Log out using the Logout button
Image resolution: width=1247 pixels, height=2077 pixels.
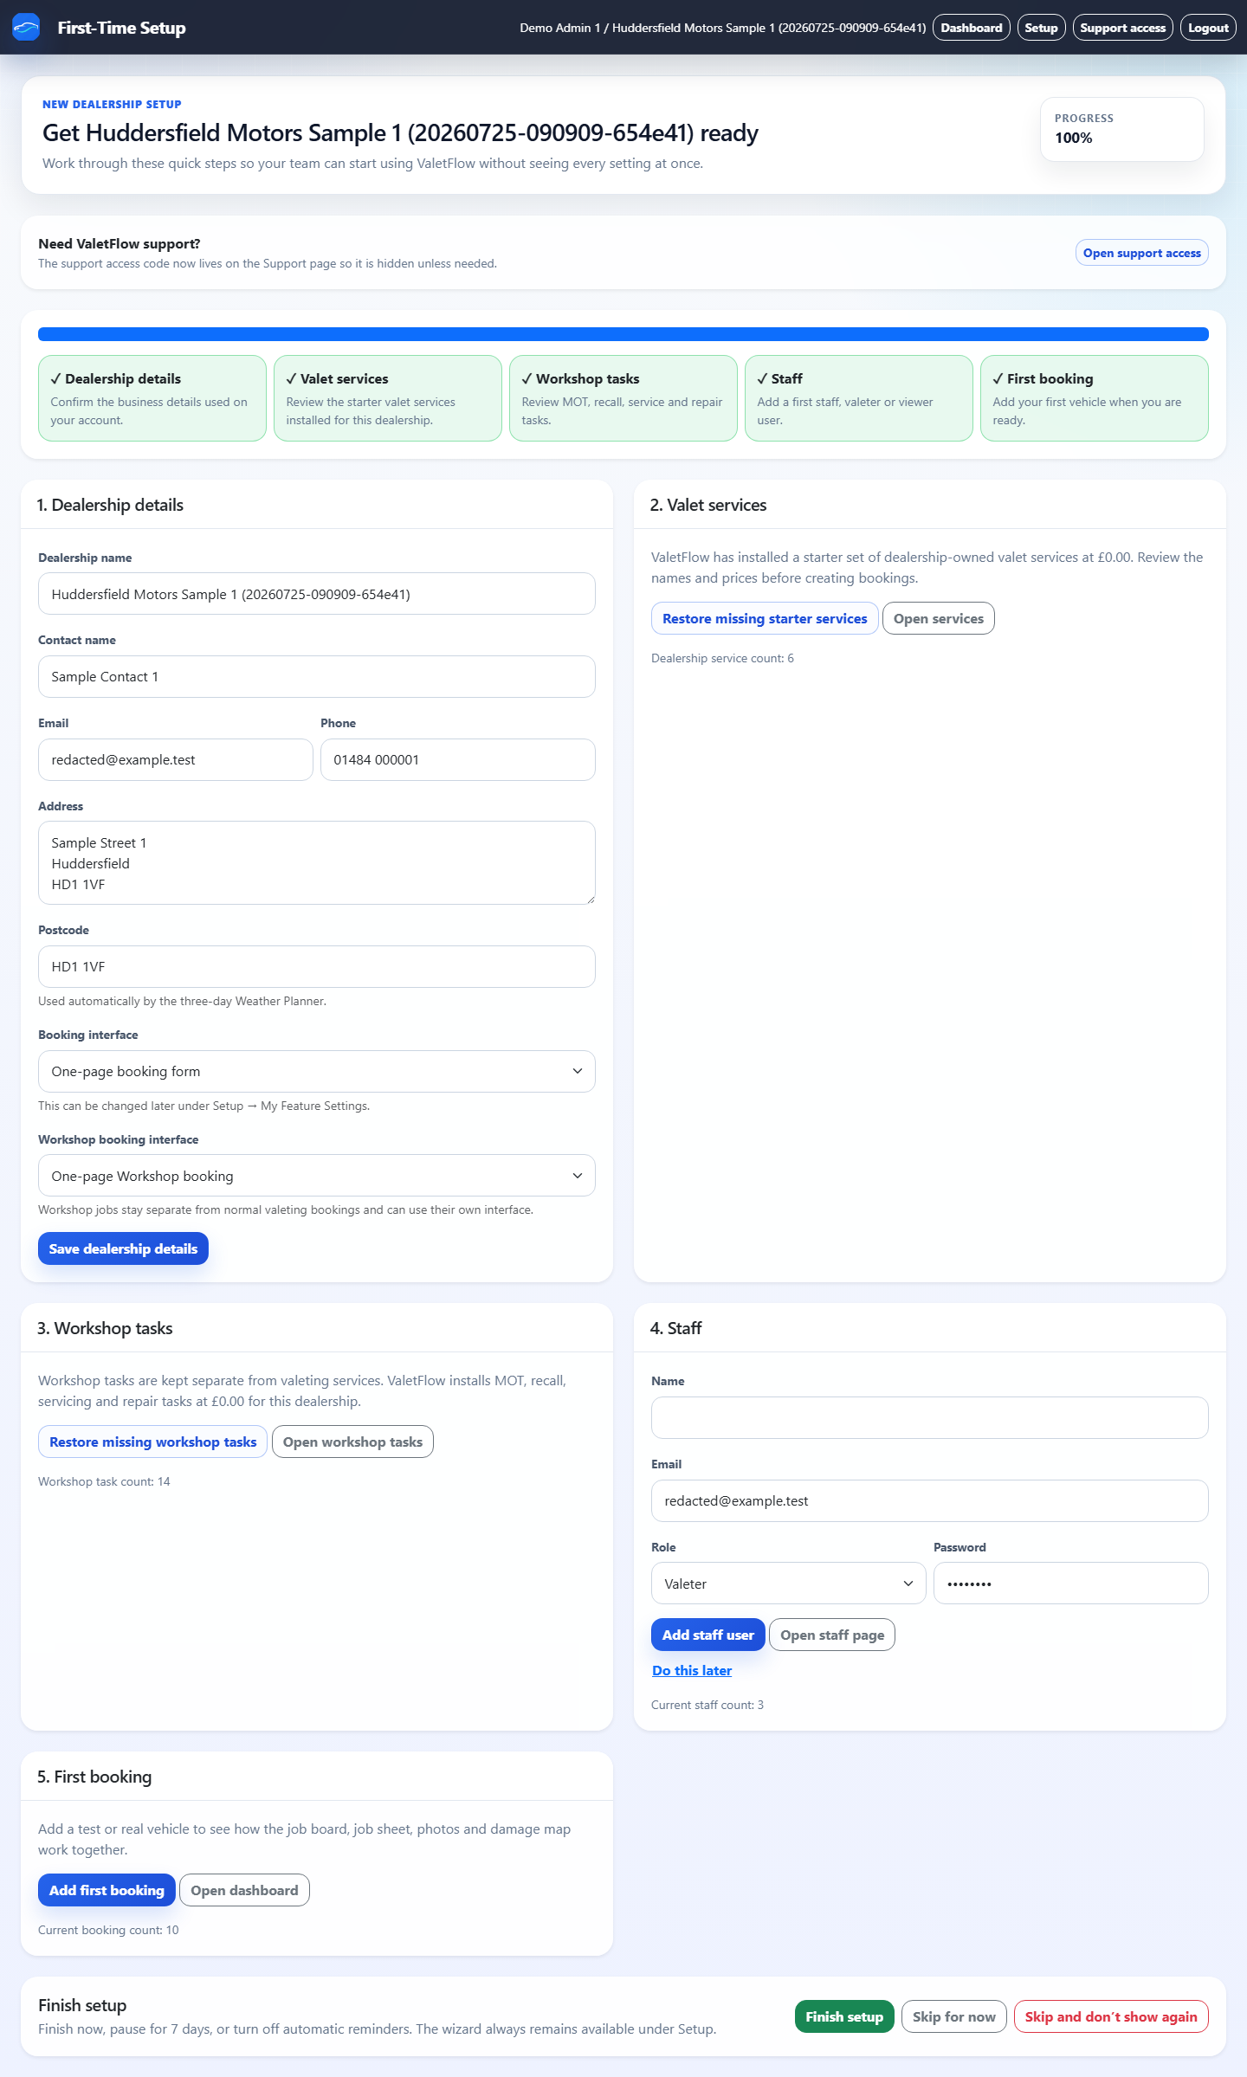pos(1208,28)
